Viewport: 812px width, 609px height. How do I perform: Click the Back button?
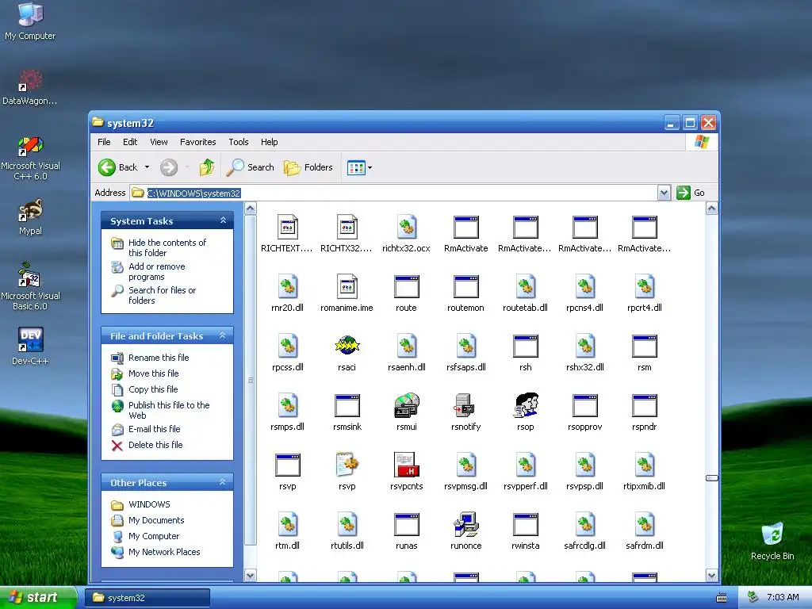[119, 167]
